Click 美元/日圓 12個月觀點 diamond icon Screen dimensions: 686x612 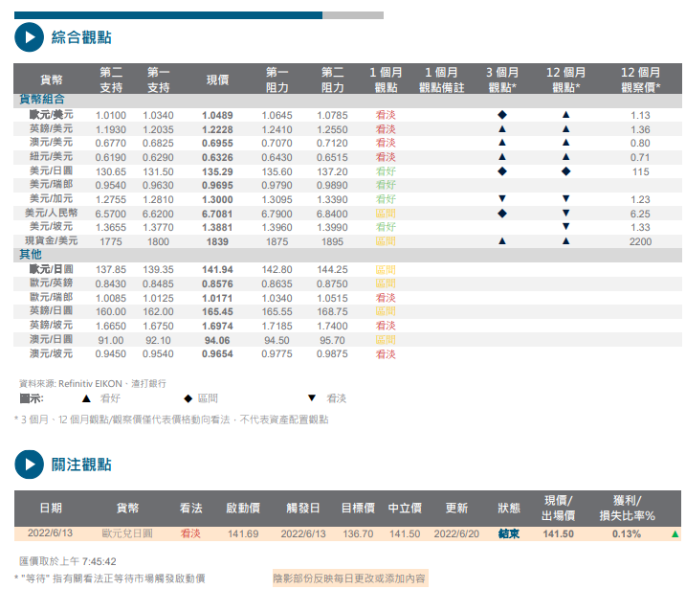point(565,170)
